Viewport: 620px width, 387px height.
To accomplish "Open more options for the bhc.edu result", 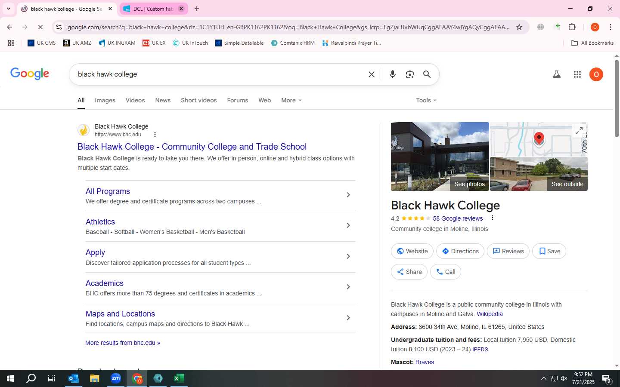I will click(x=155, y=135).
